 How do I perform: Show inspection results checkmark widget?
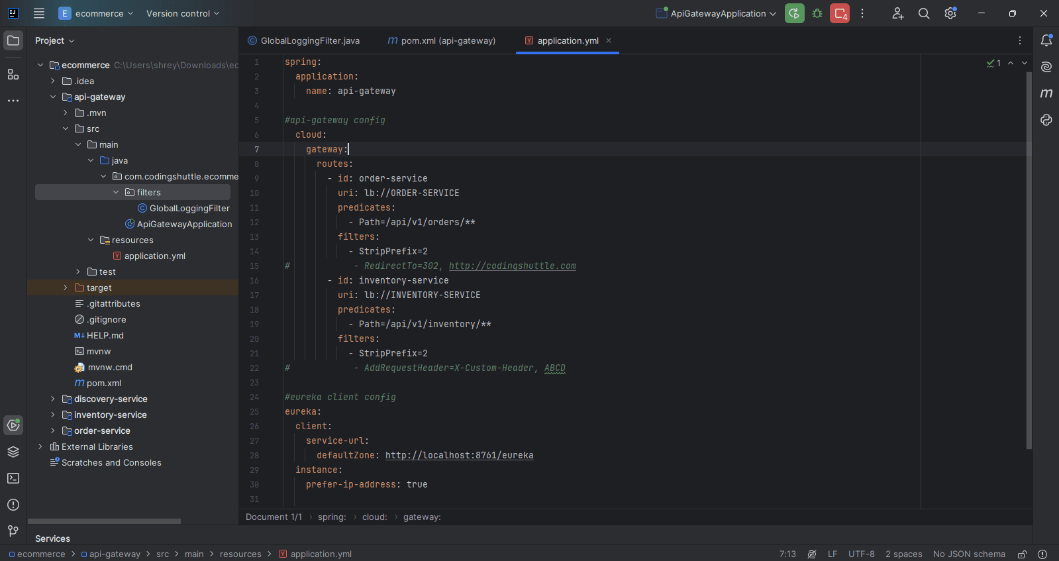993,63
